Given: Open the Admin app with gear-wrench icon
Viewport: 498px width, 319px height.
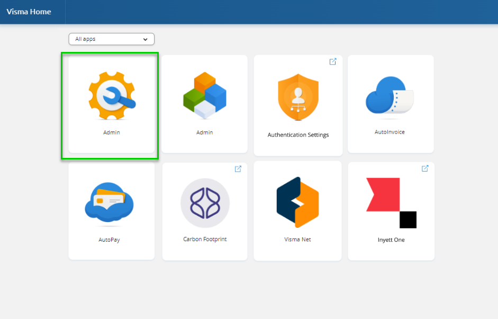Looking at the screenshot, I should coord(112,95).
